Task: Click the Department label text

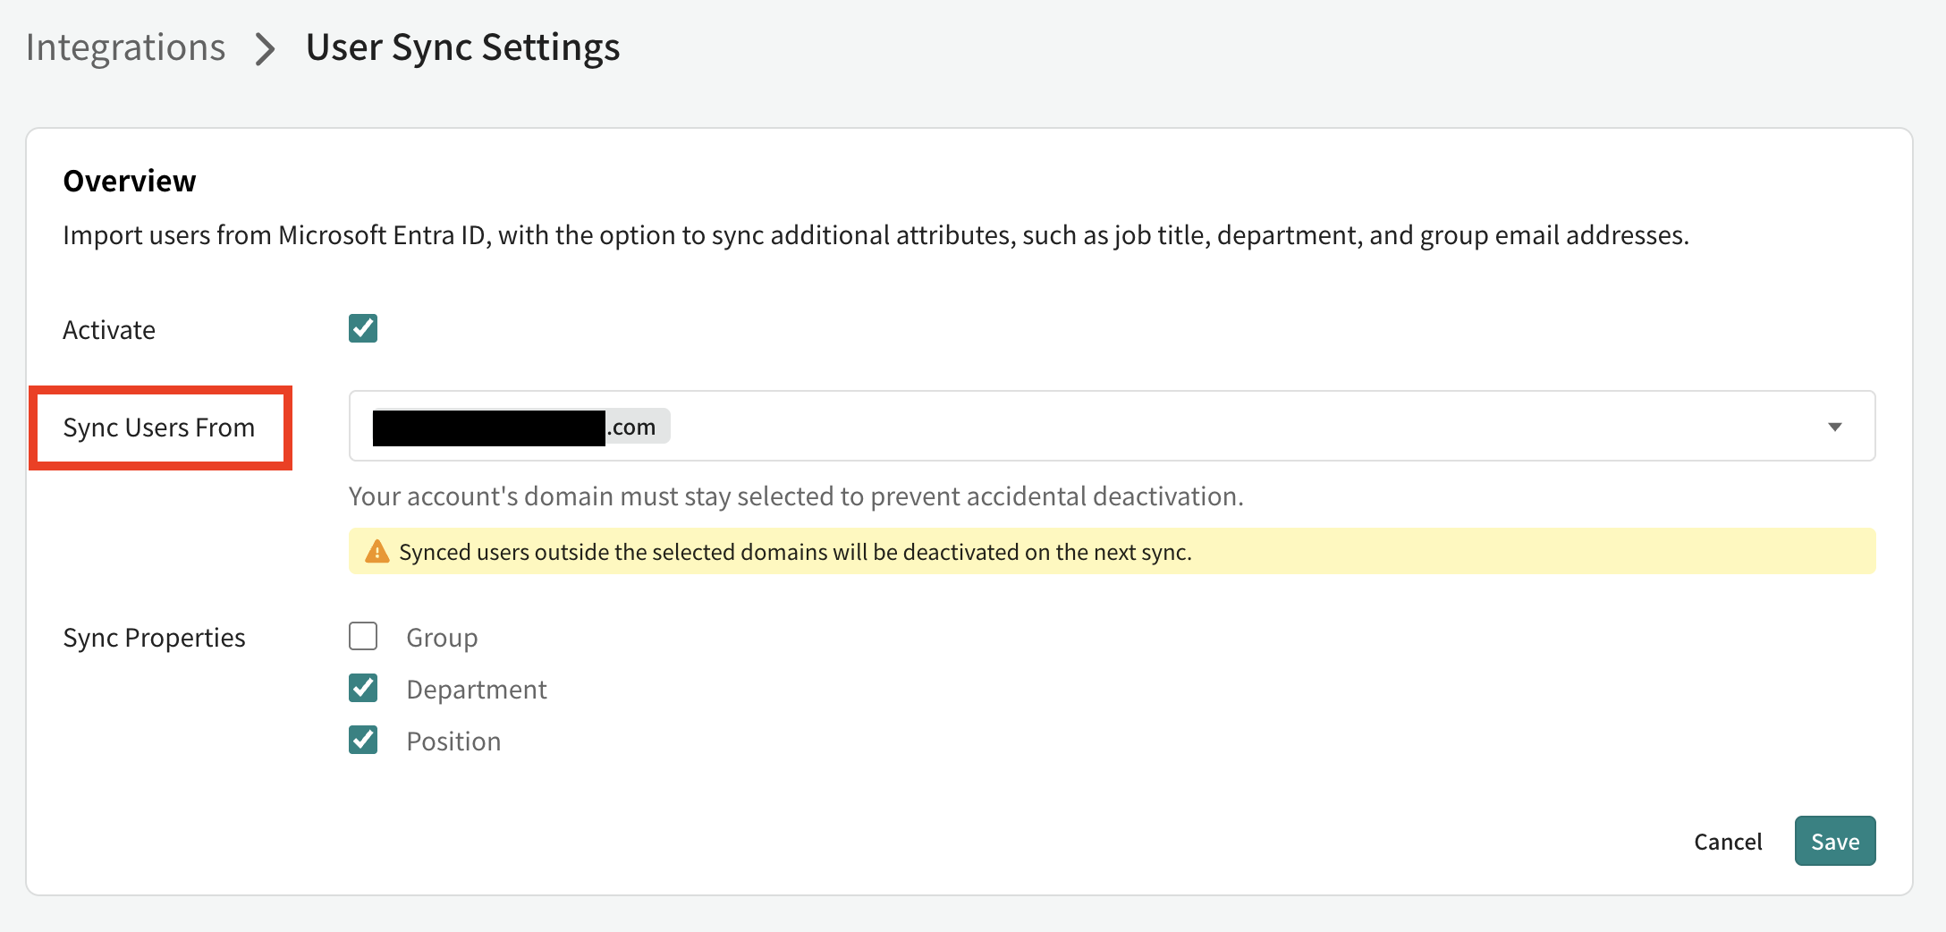Action: tap(477, 690)
